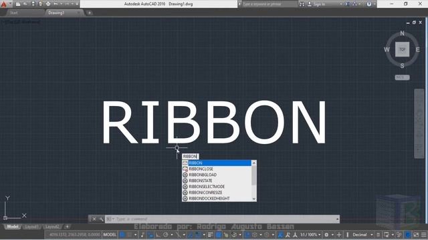428x240 pixels.
Task: Open the Decimal units dropdown
Action: pyautogui.click(x=362, y=235)
